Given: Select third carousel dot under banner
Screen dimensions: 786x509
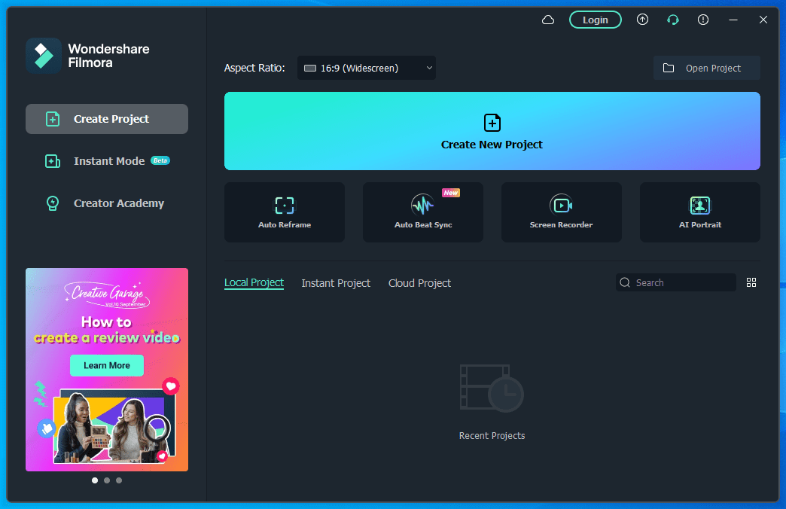Looking at the screenshot, I should click(119, 480).
